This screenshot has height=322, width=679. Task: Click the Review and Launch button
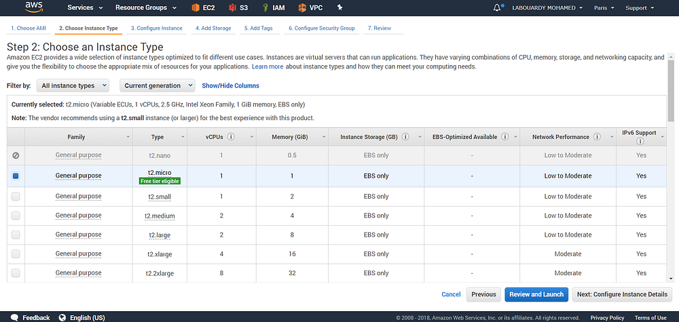coord(535,294)
